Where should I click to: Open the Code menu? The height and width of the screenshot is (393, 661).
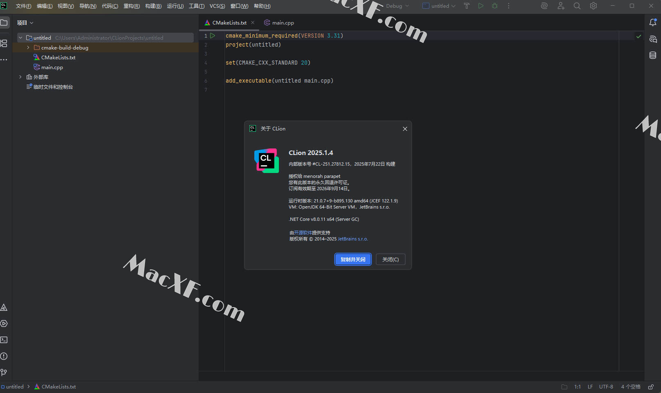tap(110, 6)
